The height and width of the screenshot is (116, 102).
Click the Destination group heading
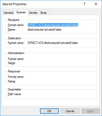tap(15, 38)
